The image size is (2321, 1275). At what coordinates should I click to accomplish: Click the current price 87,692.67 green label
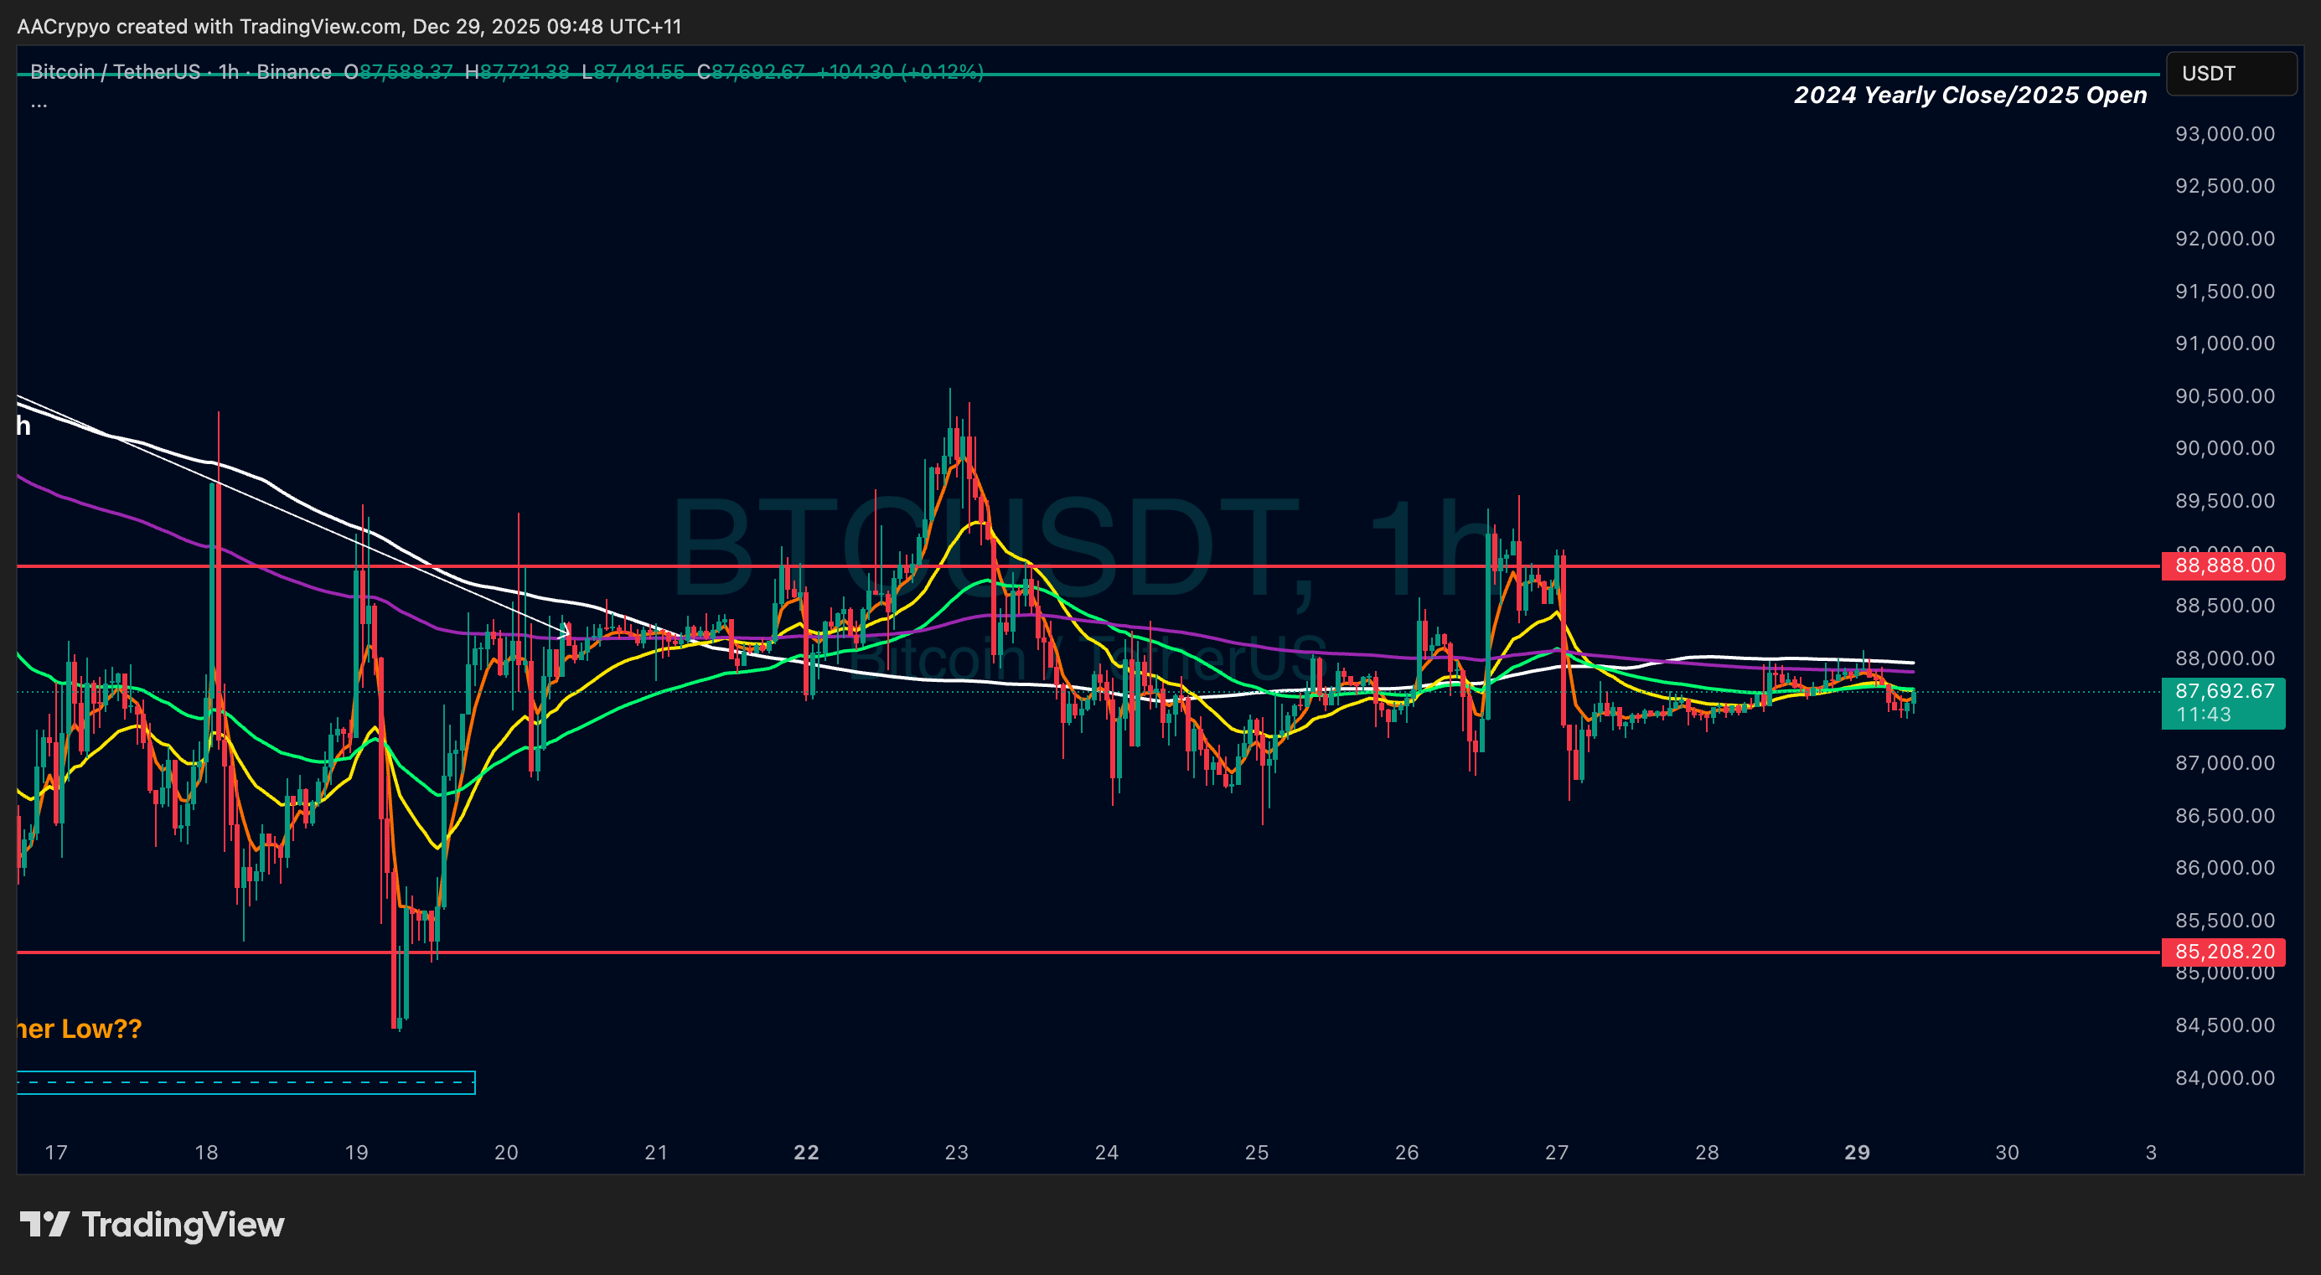pos(2223,692)
